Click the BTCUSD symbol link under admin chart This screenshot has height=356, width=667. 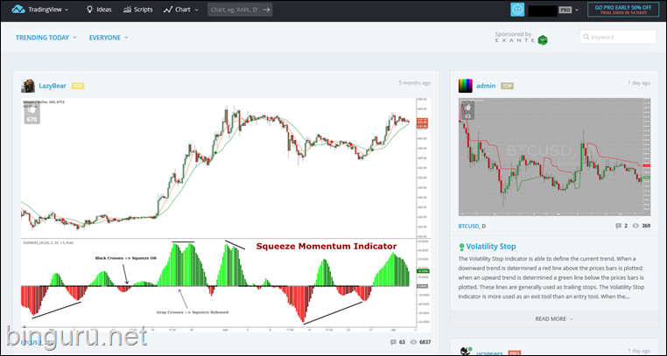[x=469, y=226]
